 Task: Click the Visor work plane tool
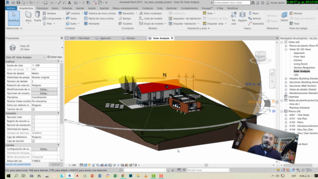tap(295, 23)
